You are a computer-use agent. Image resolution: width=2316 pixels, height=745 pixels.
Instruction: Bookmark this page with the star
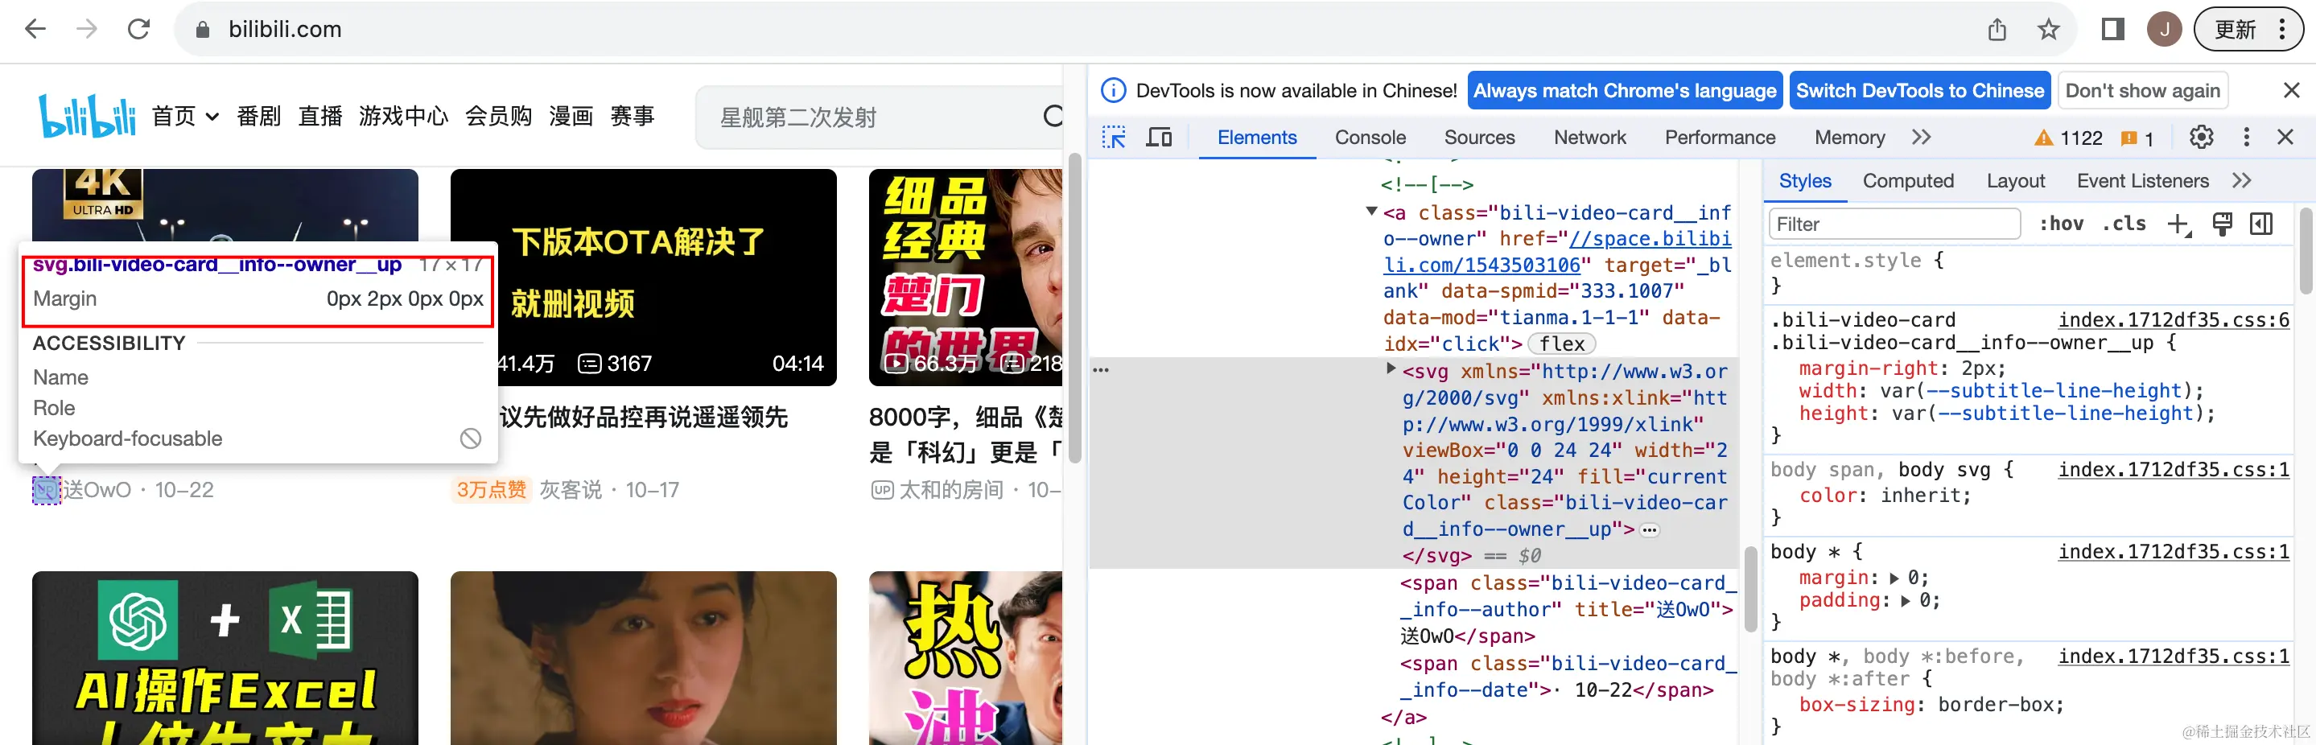[x=2048, y=30]
